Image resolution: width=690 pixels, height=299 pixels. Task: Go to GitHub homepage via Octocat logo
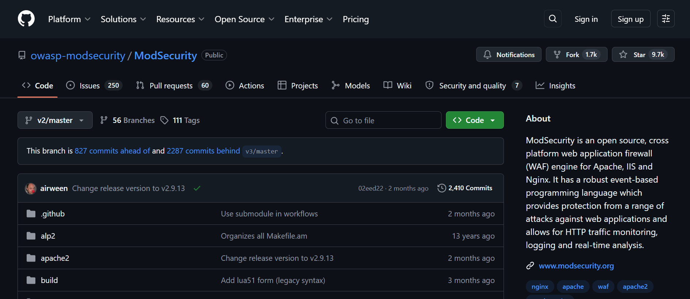26,19
